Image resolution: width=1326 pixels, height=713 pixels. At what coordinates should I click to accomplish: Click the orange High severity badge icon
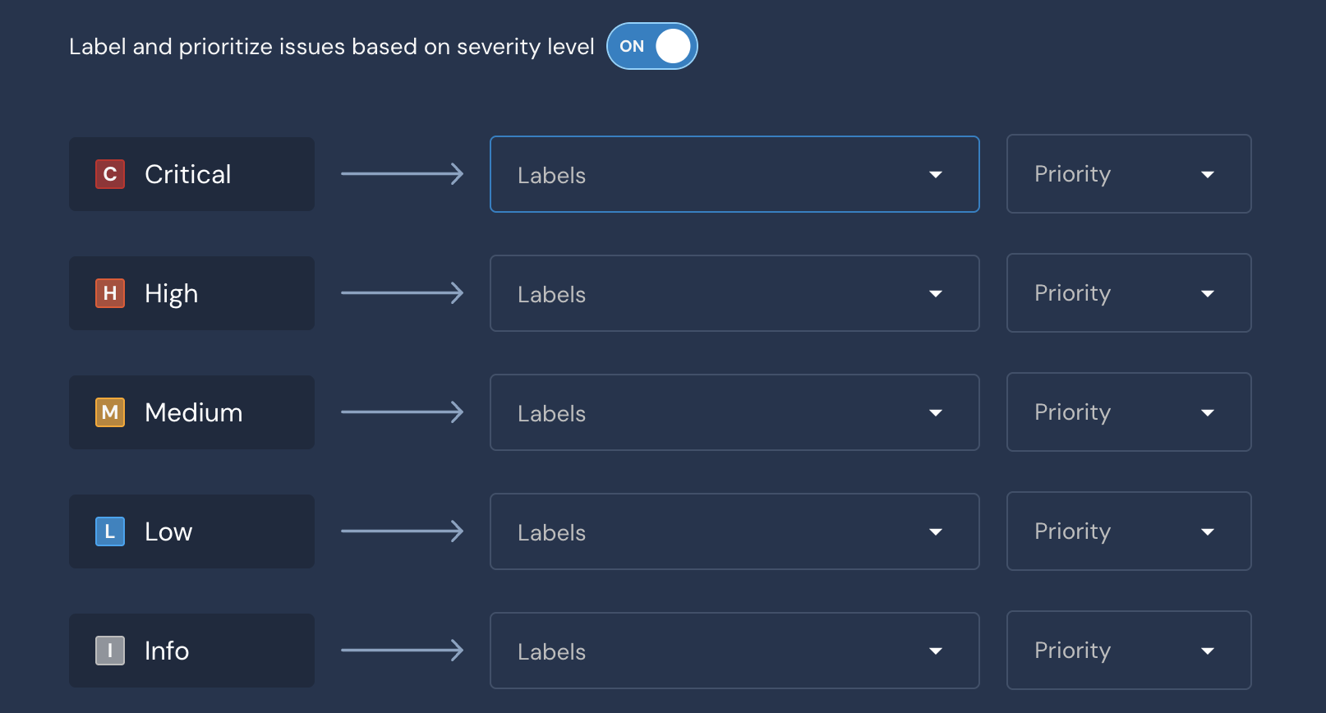point(109,293)
